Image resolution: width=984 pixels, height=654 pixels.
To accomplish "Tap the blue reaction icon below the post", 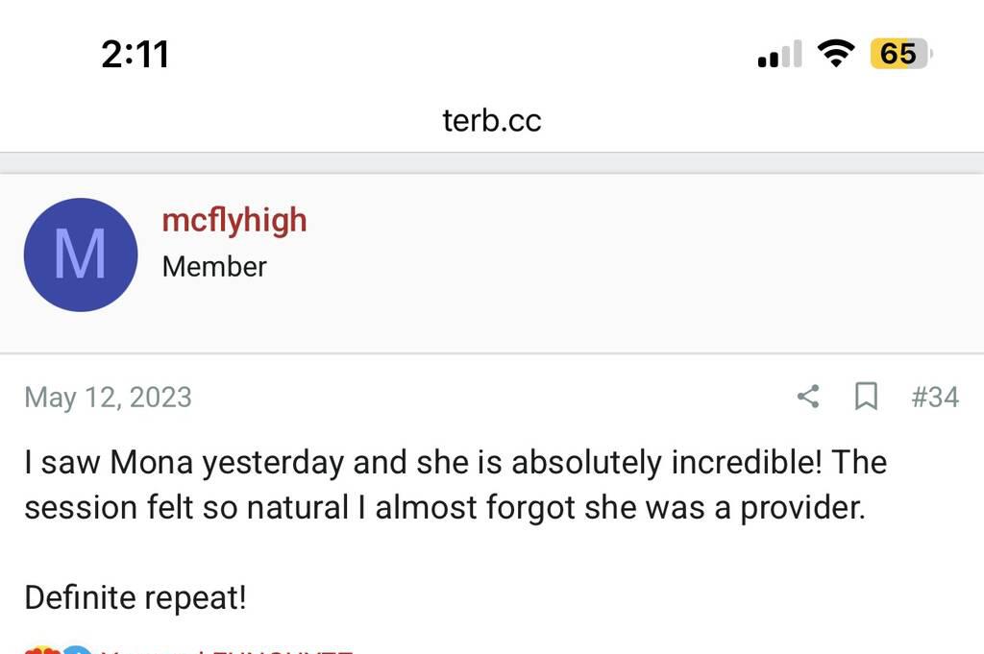I will (x=79, y=650).
